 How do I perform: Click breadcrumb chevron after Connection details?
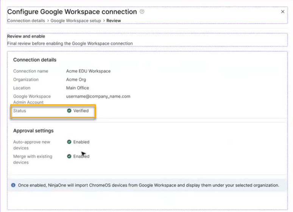(48, 20)
